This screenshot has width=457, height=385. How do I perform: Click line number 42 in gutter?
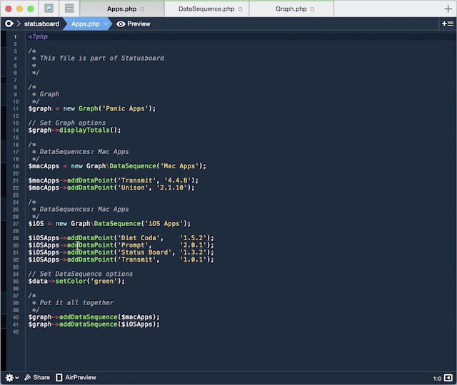click(x=16, y=332)
